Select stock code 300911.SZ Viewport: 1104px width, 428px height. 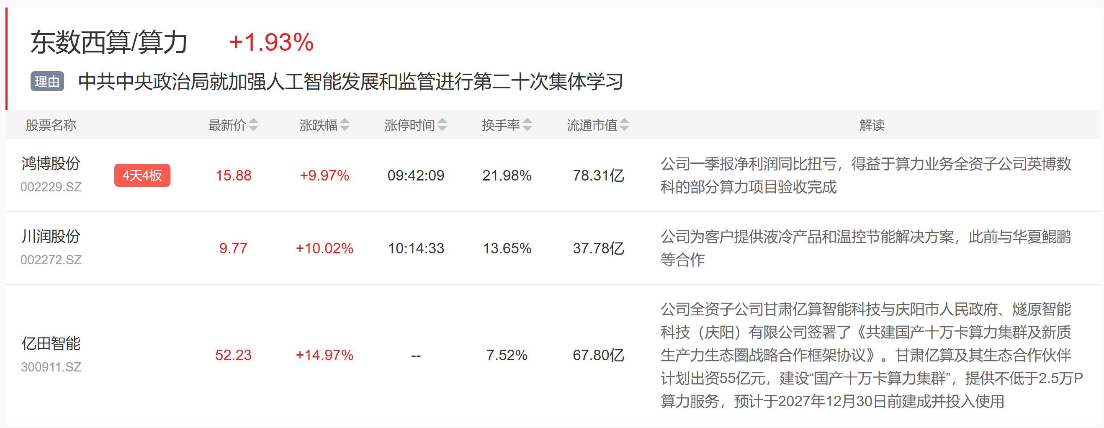point(51,367)
